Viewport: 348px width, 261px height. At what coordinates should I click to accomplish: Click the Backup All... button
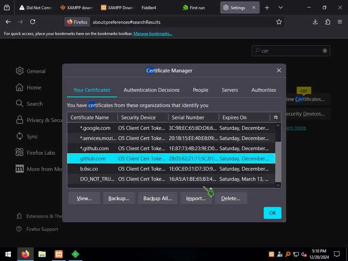158,198
